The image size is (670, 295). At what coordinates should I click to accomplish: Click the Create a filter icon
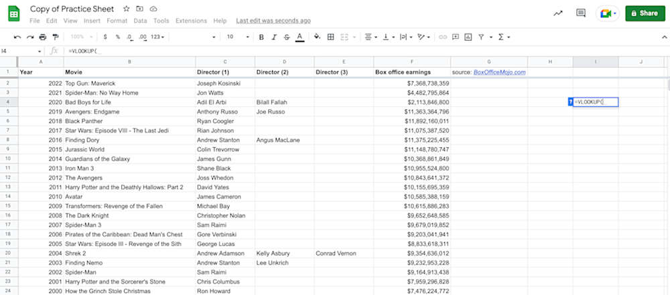pyautogui.click(x=481, y=37)
